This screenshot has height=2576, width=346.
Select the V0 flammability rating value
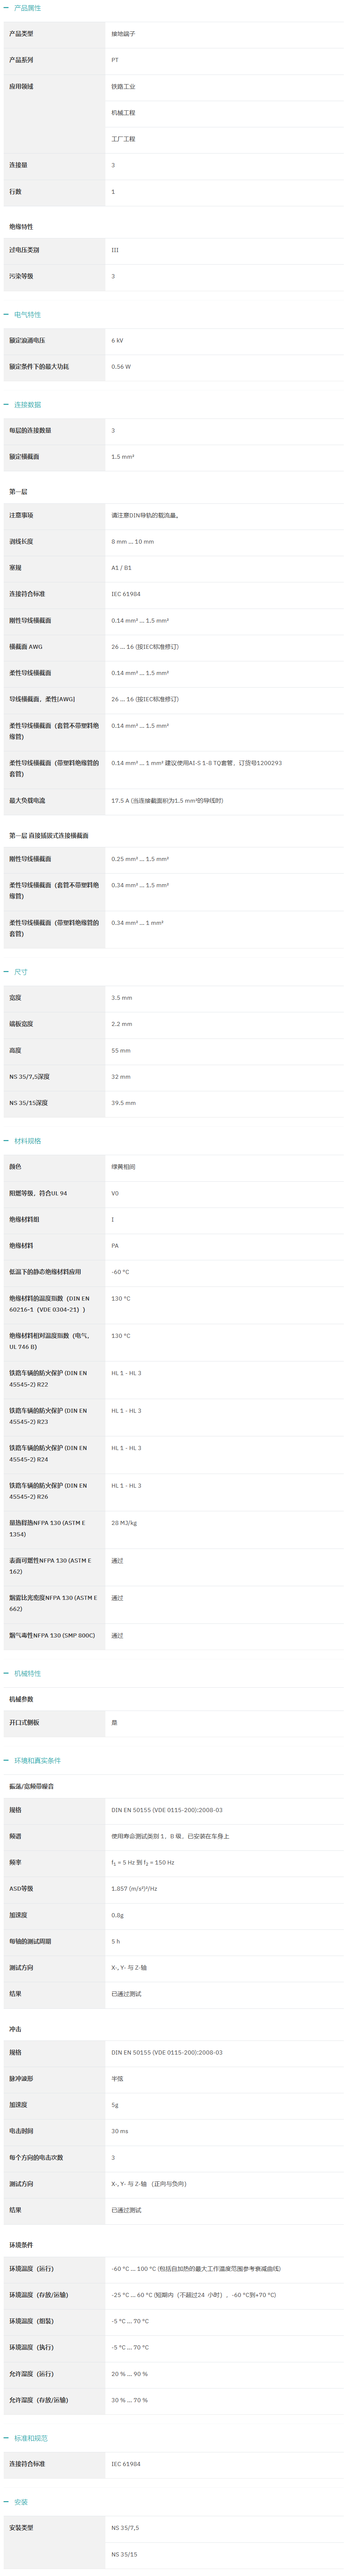tap(115, 1193)
